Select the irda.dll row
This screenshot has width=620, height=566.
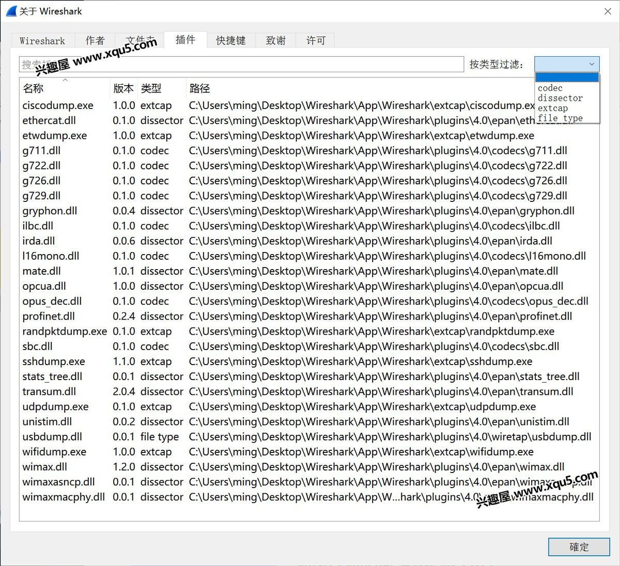pos(309,241)
